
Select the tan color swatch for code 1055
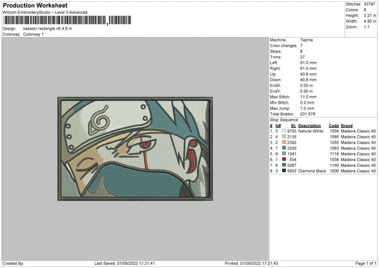(x=284, y=142)
